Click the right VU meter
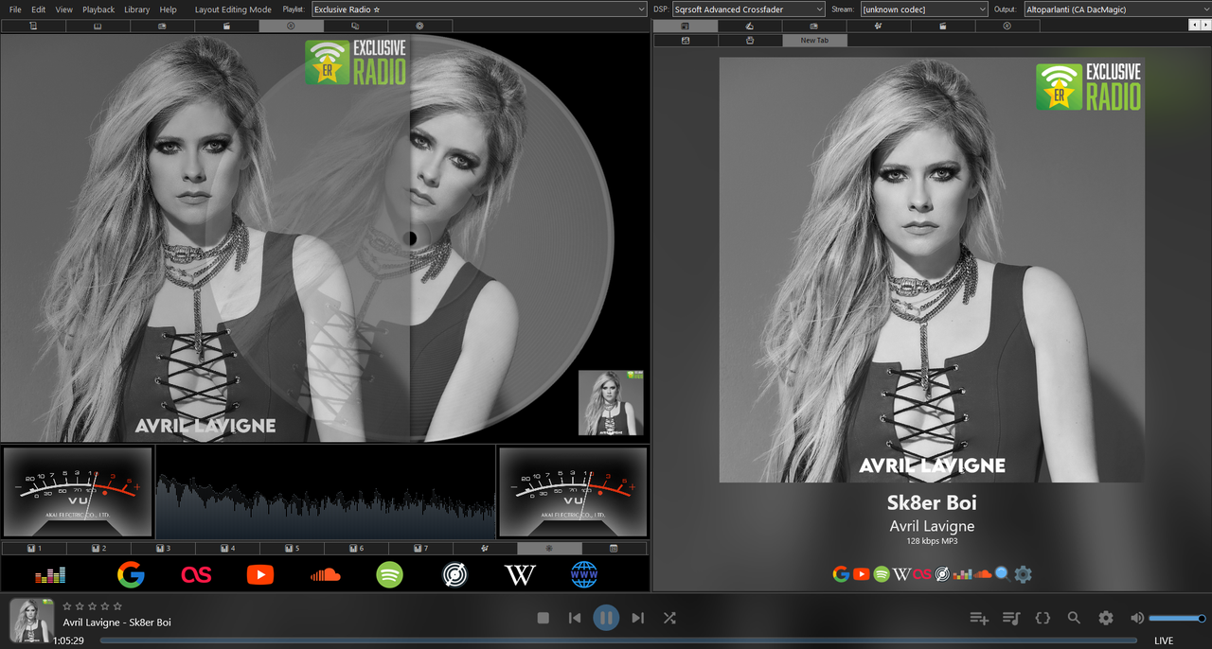 [573, 492]
